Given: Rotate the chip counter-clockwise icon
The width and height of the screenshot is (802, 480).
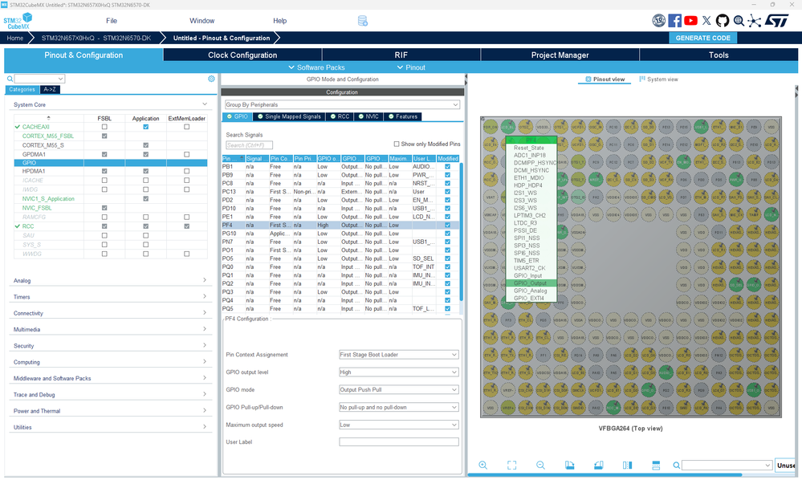Looking at the screenshot, I should tap(598, 466).
